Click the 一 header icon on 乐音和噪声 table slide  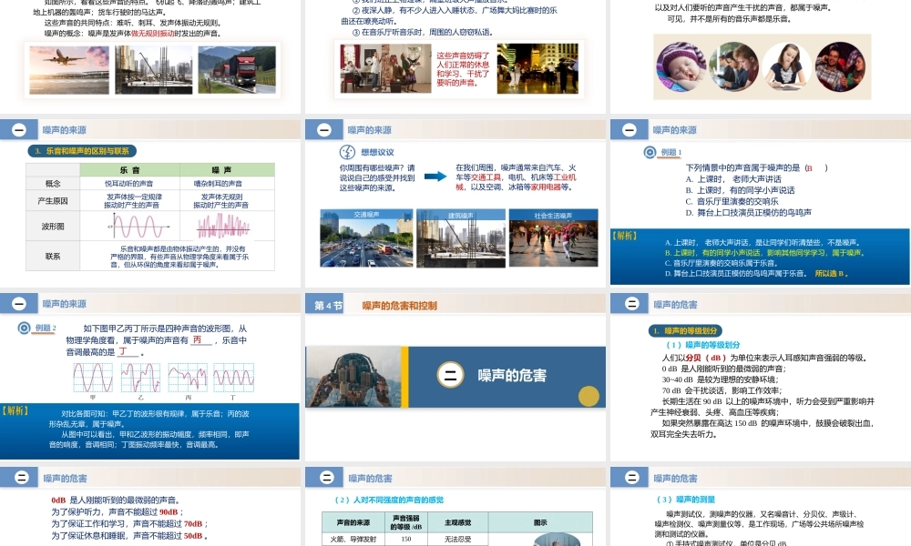[x=18, y=130]
